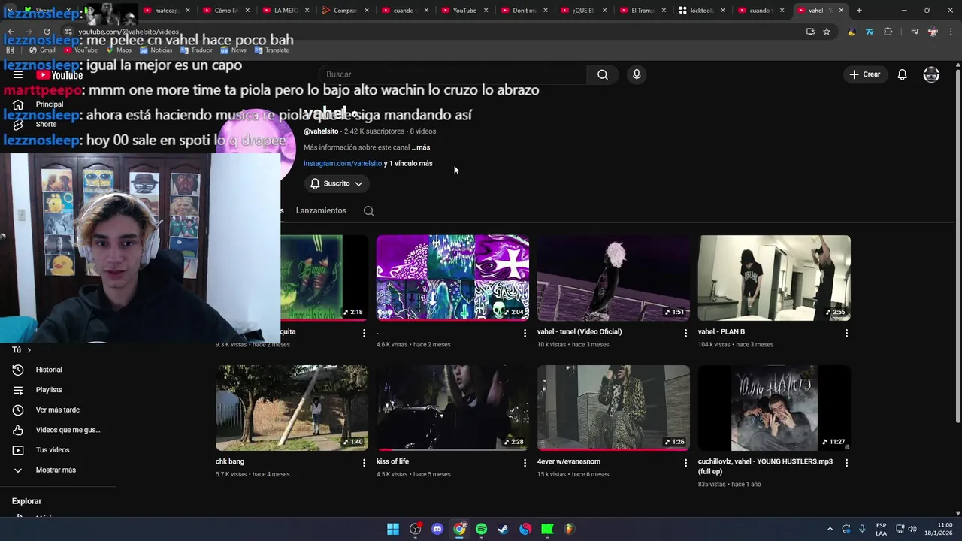Close the Compra browser tab
Screen dimensions: 962x541
(366, 11)
